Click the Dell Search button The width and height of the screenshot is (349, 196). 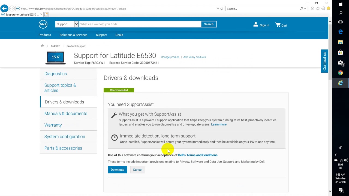209,24
